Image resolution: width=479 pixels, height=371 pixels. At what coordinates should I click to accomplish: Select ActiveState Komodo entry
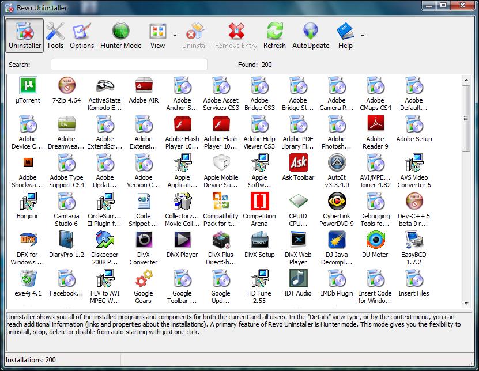pyautogui.click(x=105, y=94)
